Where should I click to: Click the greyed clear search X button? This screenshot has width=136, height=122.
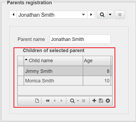(x=120, y=15)
